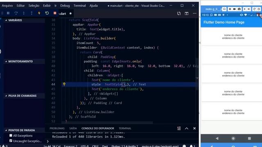The height and width of the screenshot is (147, 262).
Task: Close the bottom console panel
Action: 194,128
